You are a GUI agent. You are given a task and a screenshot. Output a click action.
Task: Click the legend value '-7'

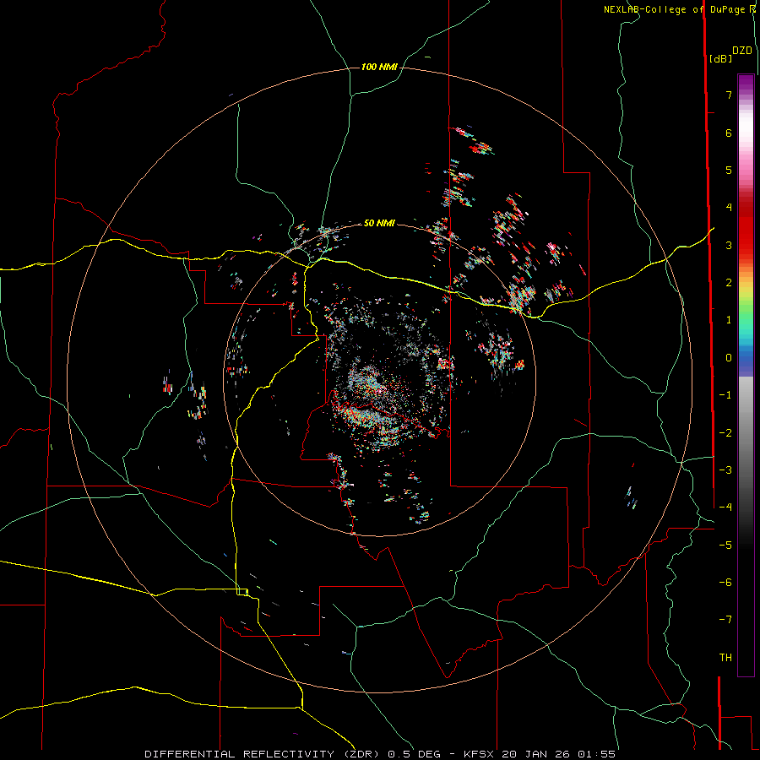pos(725,620)
